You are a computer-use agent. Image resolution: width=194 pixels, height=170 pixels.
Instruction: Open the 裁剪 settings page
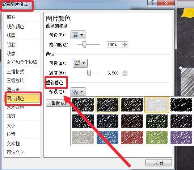(x=11, y=116)
